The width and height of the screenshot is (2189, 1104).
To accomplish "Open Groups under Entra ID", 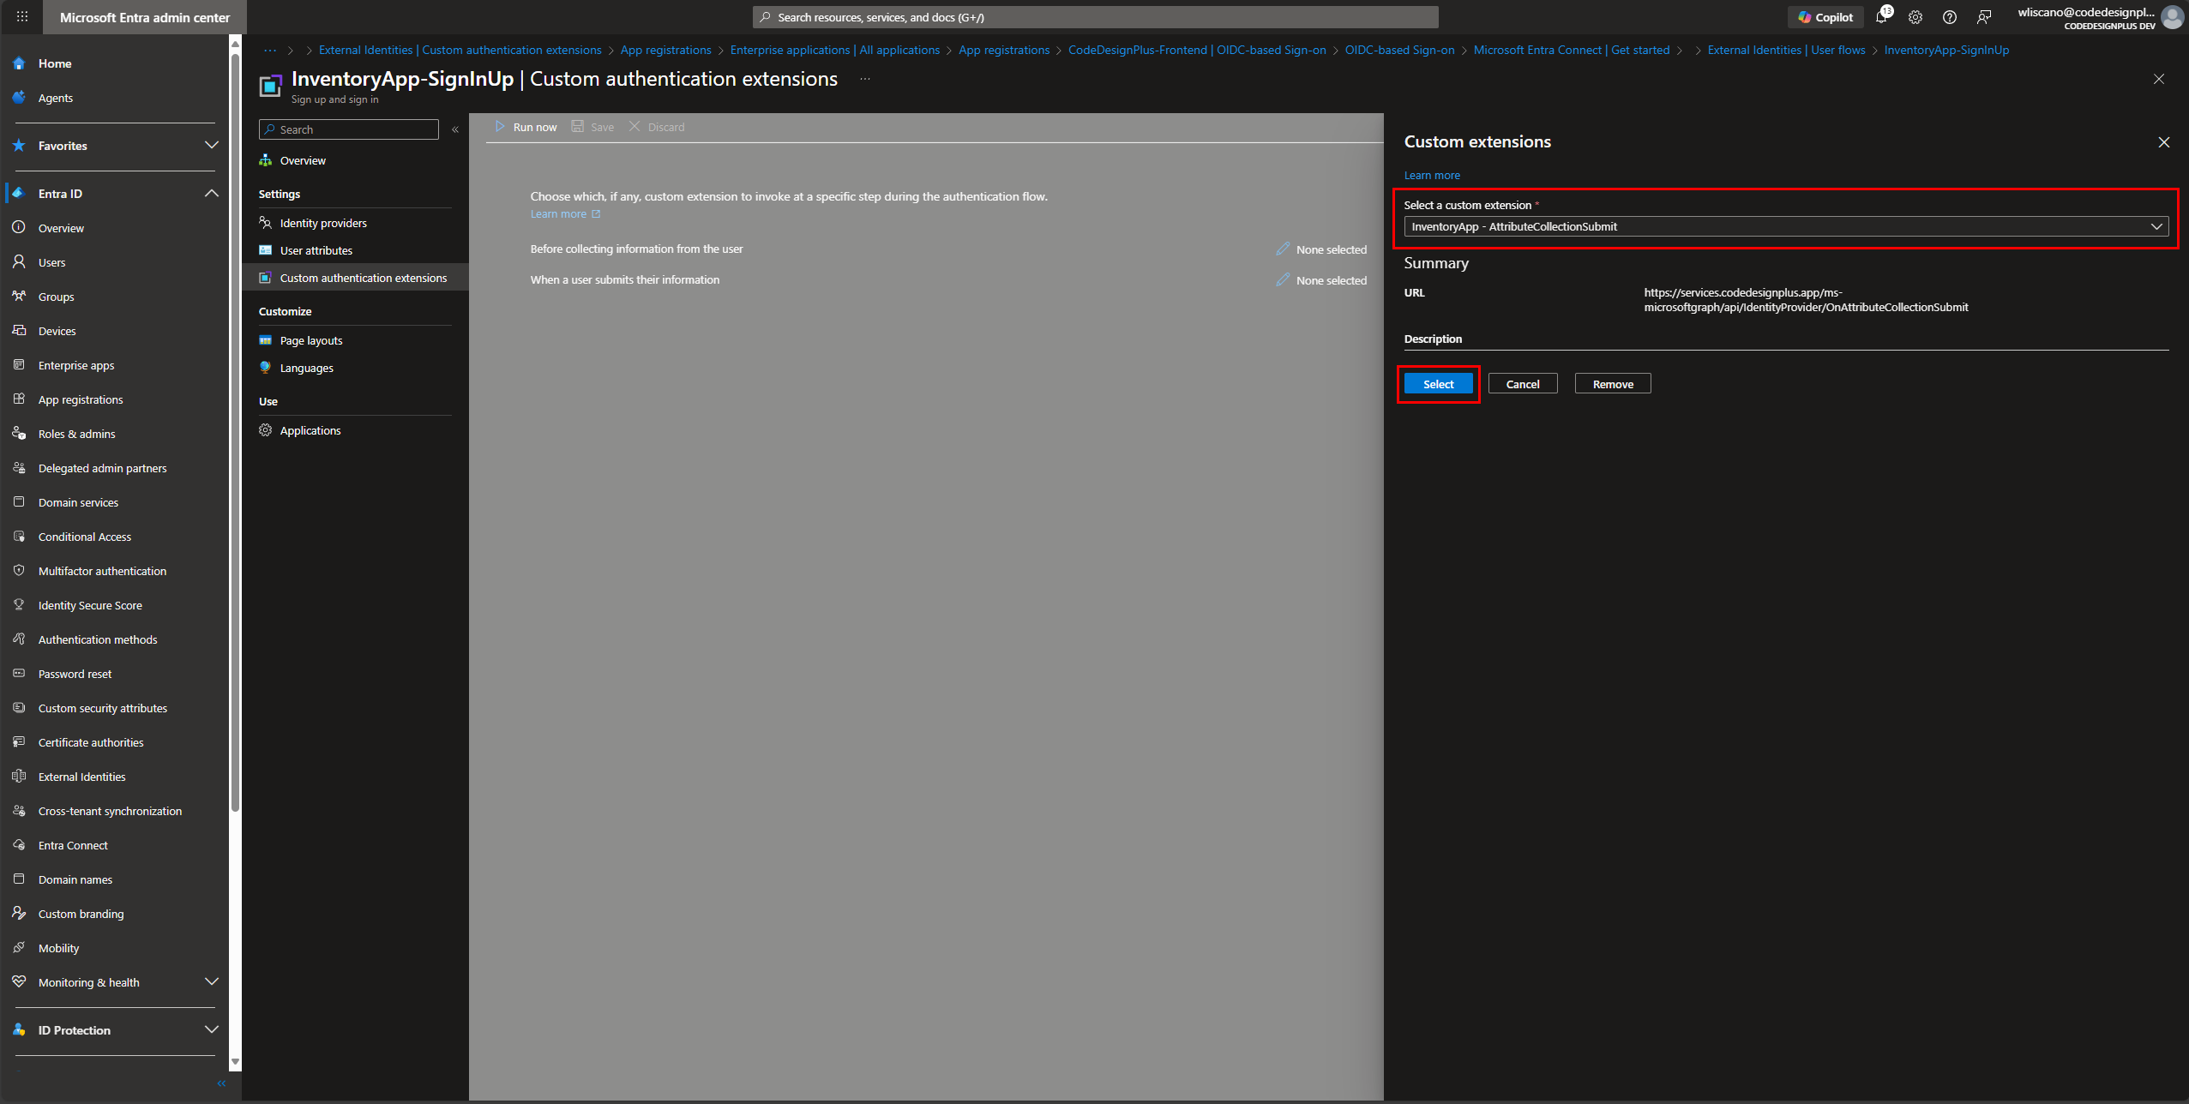I will 56,297.
